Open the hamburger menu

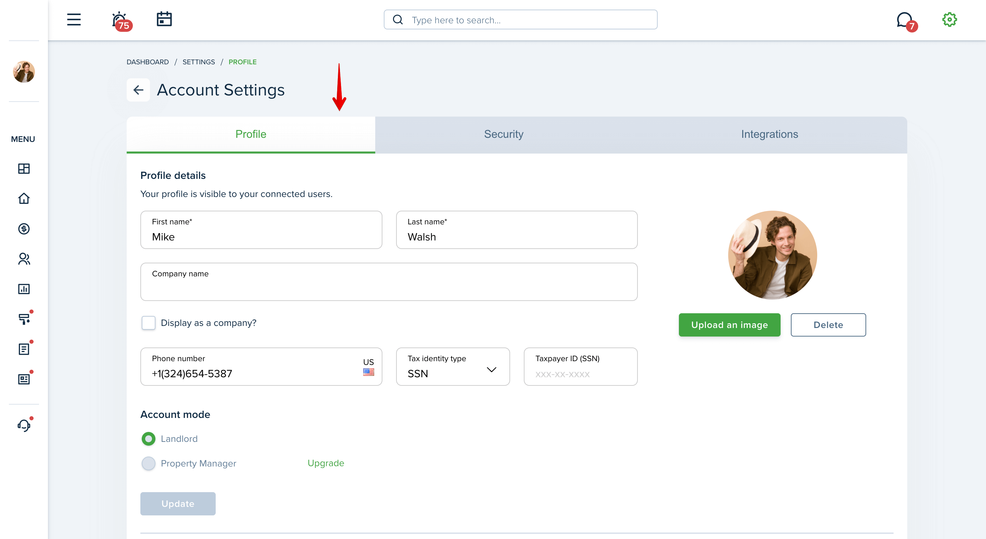coord(74,19)
